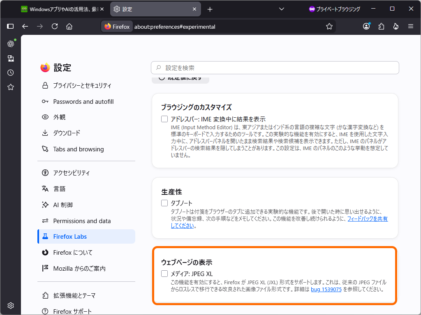The height and width of the screenshot is (315, 421).
Task: Open synced tabs sidebar icon
Action: tap(10, 58)
